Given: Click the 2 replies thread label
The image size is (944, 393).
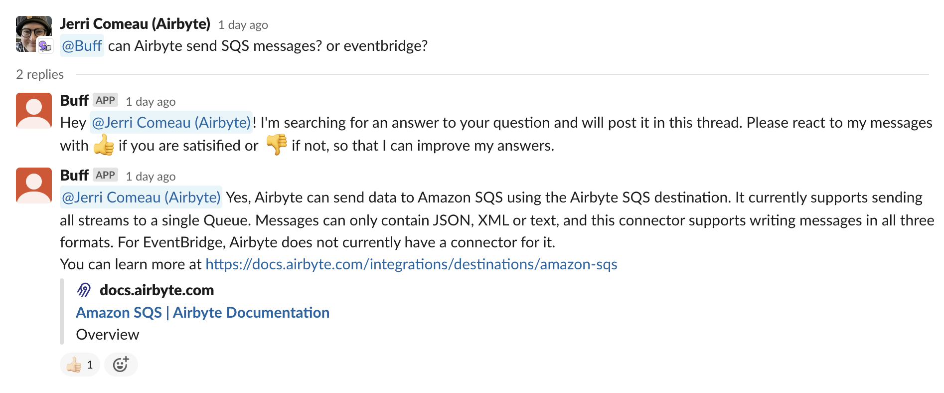Looking at the screenshot, I should [x=40, y=74].
